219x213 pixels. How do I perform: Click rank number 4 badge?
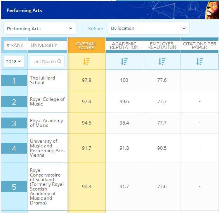pyautogui.click(x=14, y=148)
